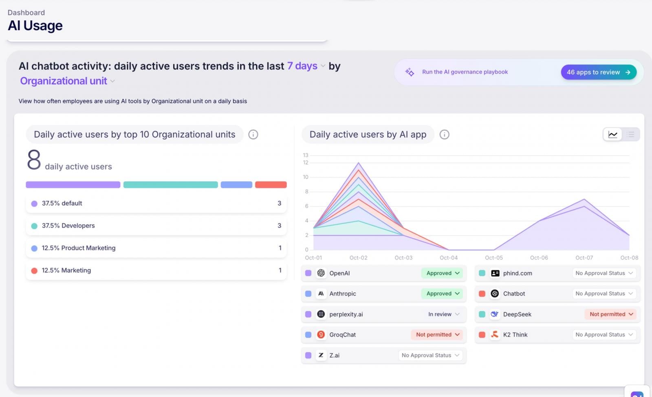Open the info tooltip beside Daily active users by AI app
Image resolution: width=652 pixels, height=397 pixels.
point(444,134)
